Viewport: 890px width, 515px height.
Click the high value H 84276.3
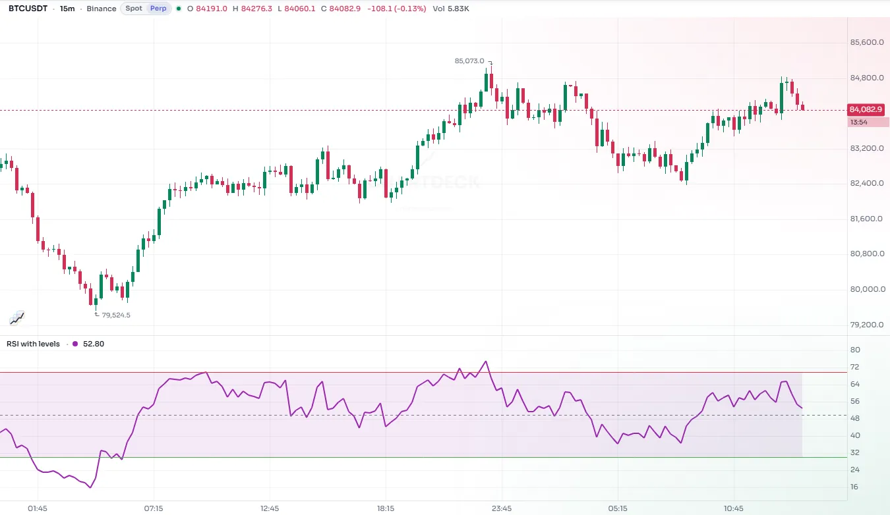tap(252, 9)
